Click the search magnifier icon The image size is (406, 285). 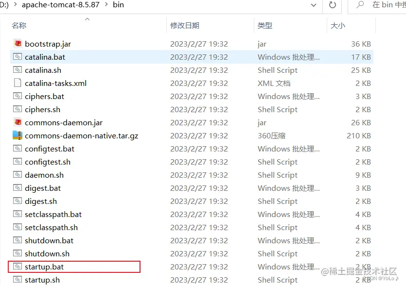[360, 5]
